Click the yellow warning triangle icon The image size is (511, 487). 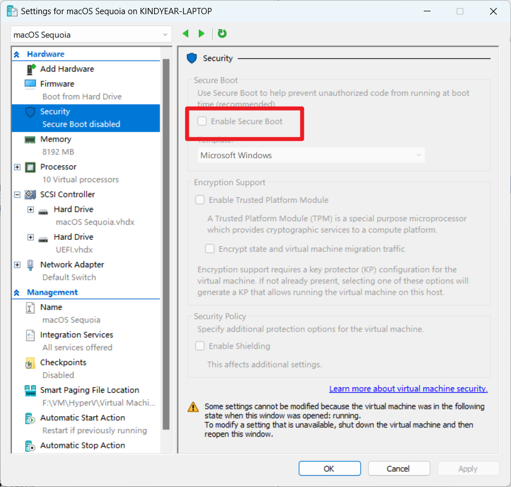tap(193, 406)
